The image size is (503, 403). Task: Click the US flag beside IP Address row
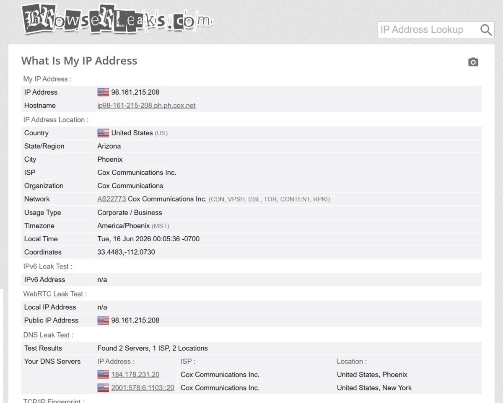tap(103, 92)
